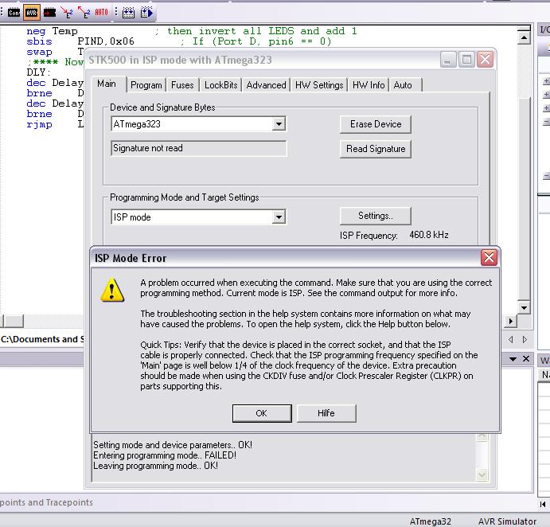Click the 'DLY:' label in the code

point(38,72)
